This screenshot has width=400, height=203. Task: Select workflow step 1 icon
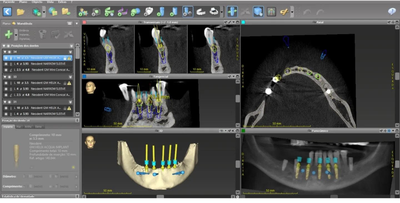pos(83,12)
